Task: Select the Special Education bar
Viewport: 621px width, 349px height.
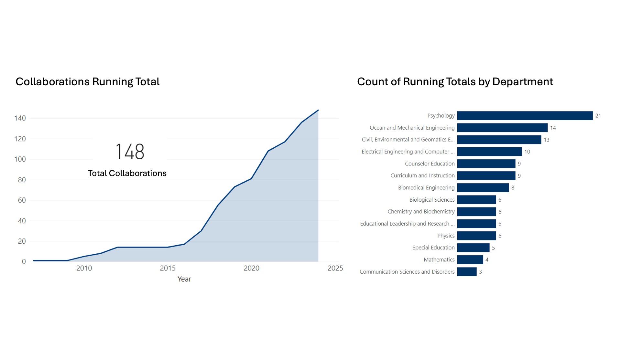Action: coord(473,248)
